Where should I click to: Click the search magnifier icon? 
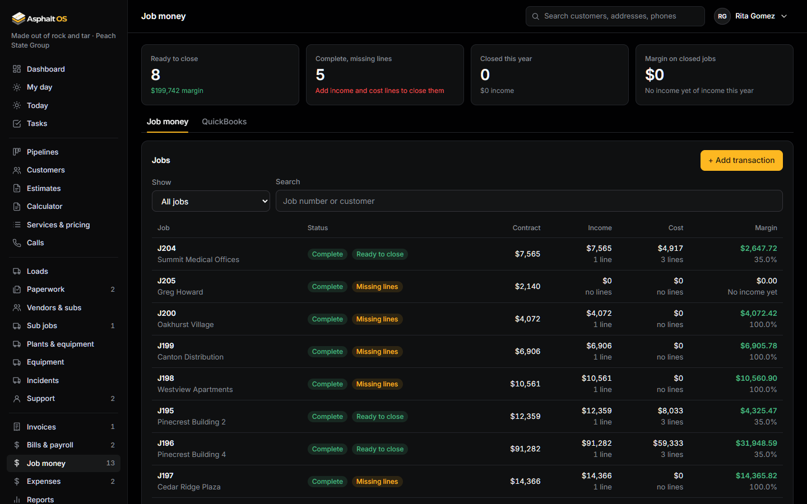coord(536,16)
